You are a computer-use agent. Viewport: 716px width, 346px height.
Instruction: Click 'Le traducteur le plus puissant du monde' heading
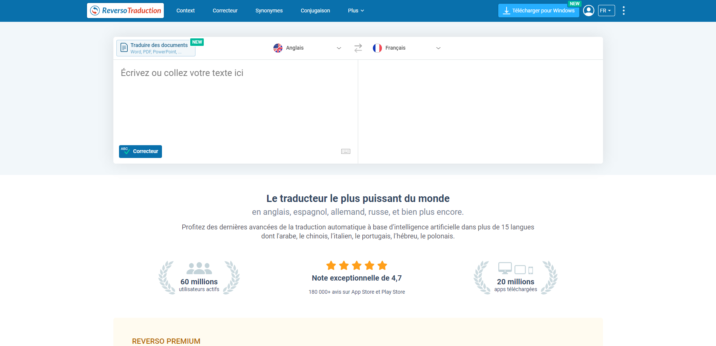pos(358,198)
